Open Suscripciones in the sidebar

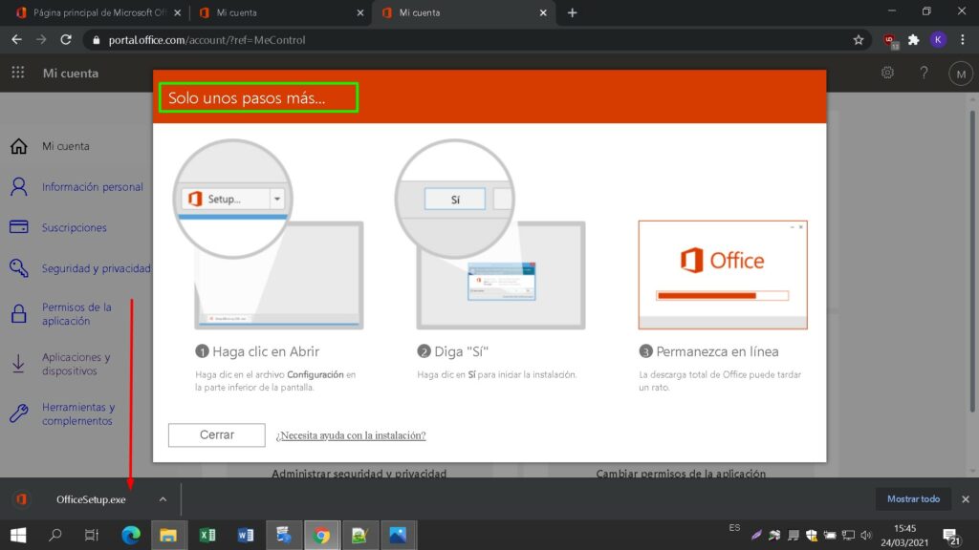pyautogui.click(x=74, y=228)
